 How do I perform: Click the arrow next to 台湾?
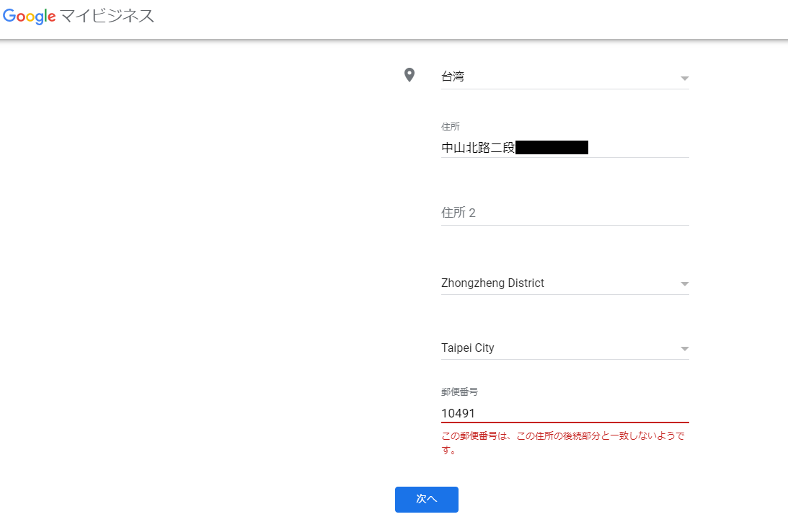coord(684,79)
